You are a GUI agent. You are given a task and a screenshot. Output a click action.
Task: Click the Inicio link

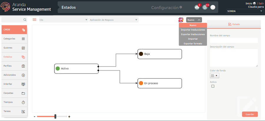coord(249,3)
